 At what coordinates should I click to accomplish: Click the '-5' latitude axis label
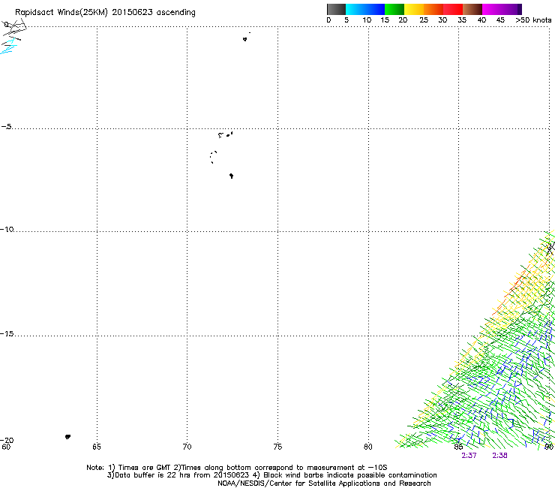pos(6,127)
